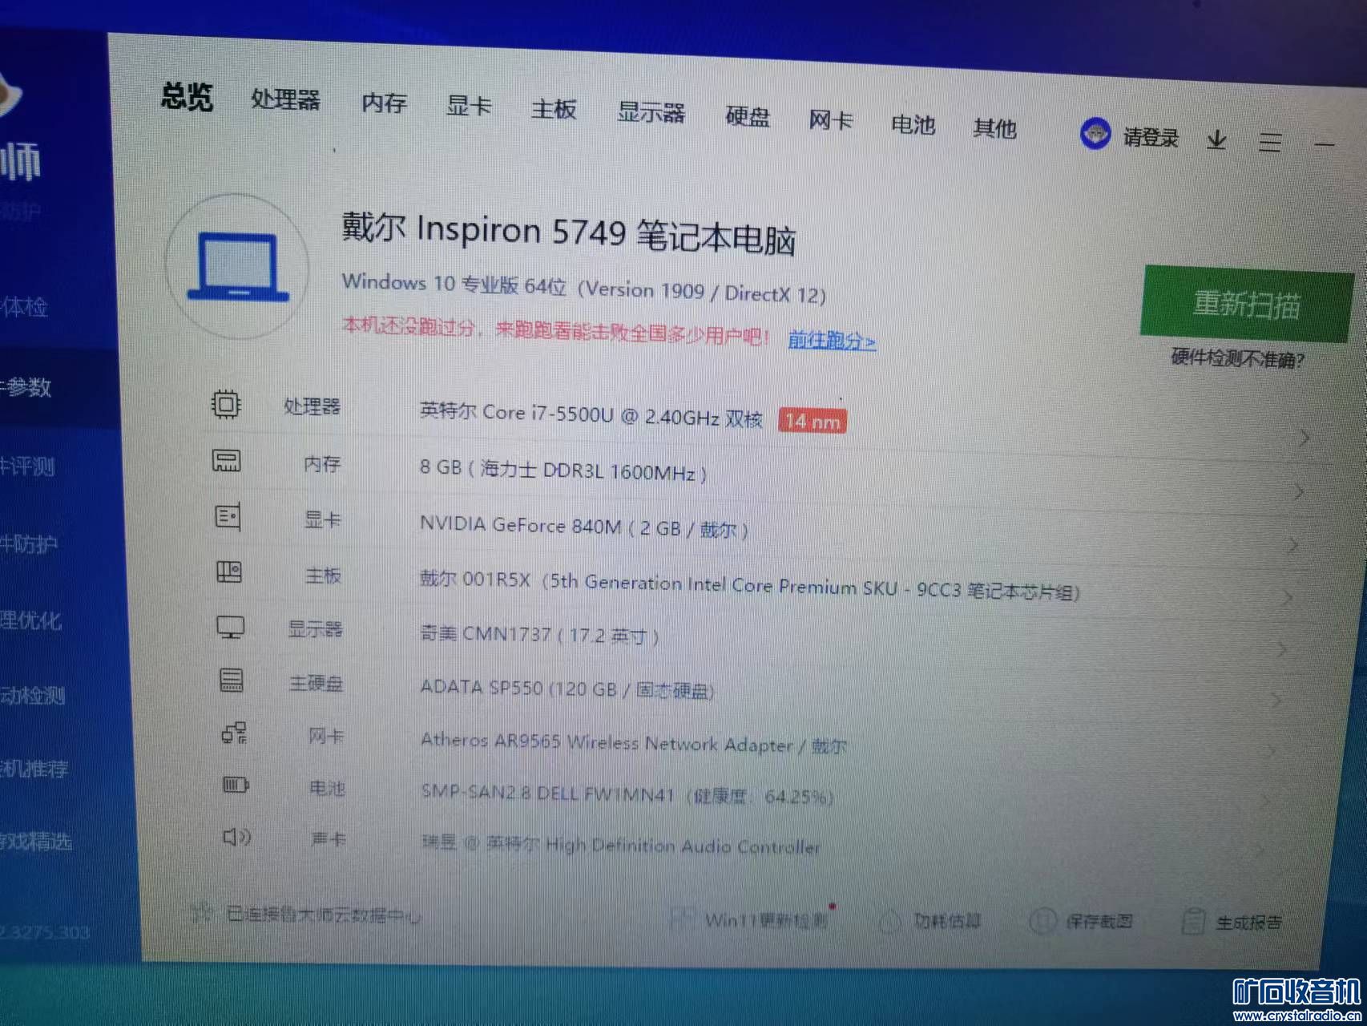Open the 体检 sidebar item

point(24,307)
